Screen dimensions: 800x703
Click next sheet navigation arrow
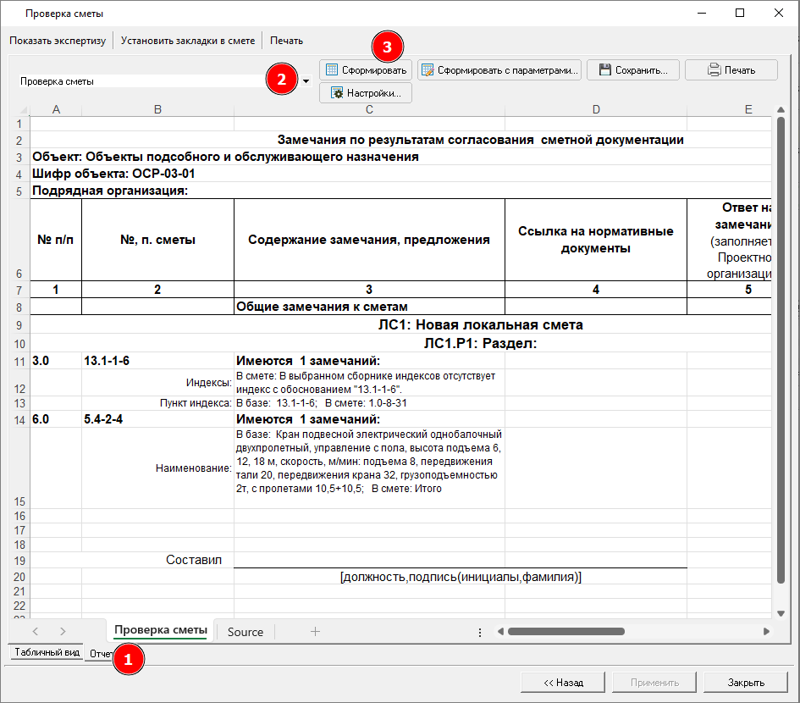63,631
